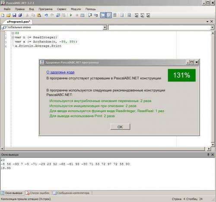Collapse the code fold at line 1

[x=13, y=33]
